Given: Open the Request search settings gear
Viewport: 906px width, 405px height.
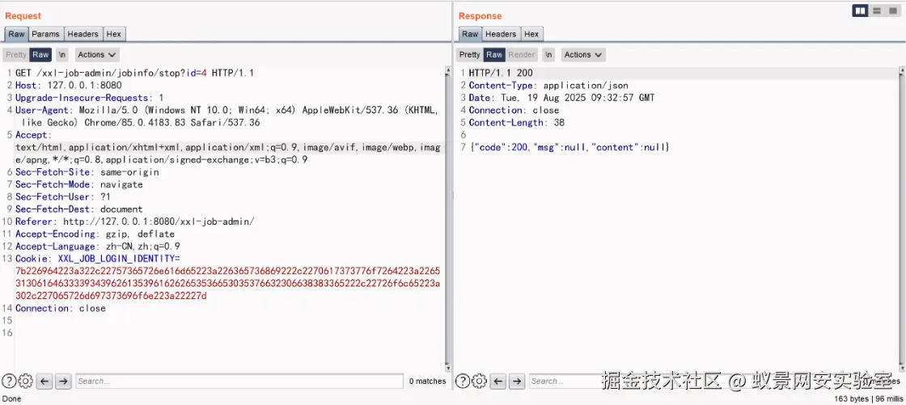Looking at the screenshot, I should tap(25, 382).
